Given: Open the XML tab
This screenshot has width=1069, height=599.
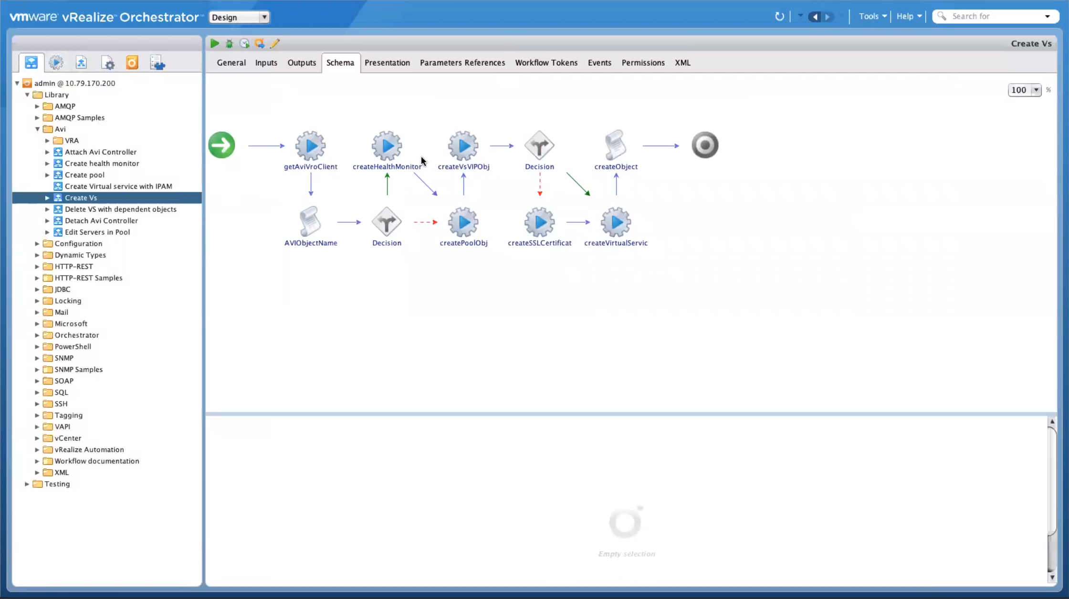Looking at the screenshot, I should [x=682, y=62].
